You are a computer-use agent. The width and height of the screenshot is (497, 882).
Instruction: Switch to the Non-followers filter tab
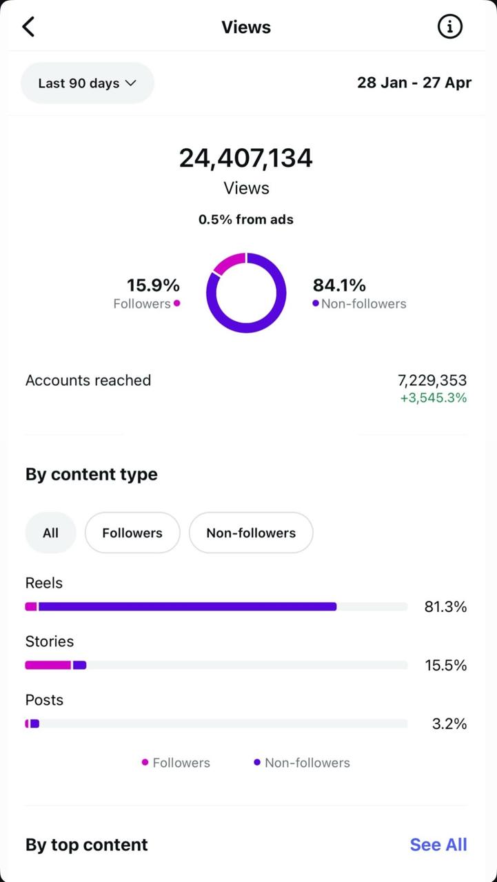tap(251, 533)
